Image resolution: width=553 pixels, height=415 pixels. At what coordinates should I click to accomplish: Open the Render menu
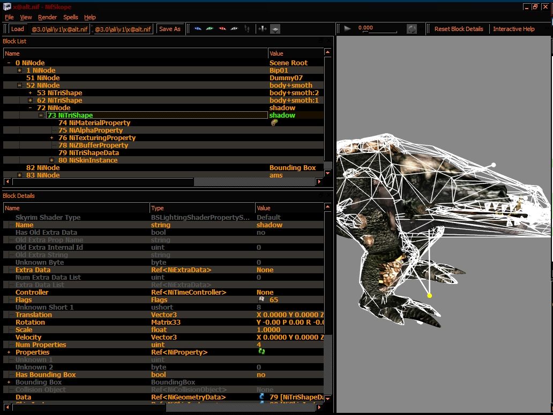coord(47,17)
